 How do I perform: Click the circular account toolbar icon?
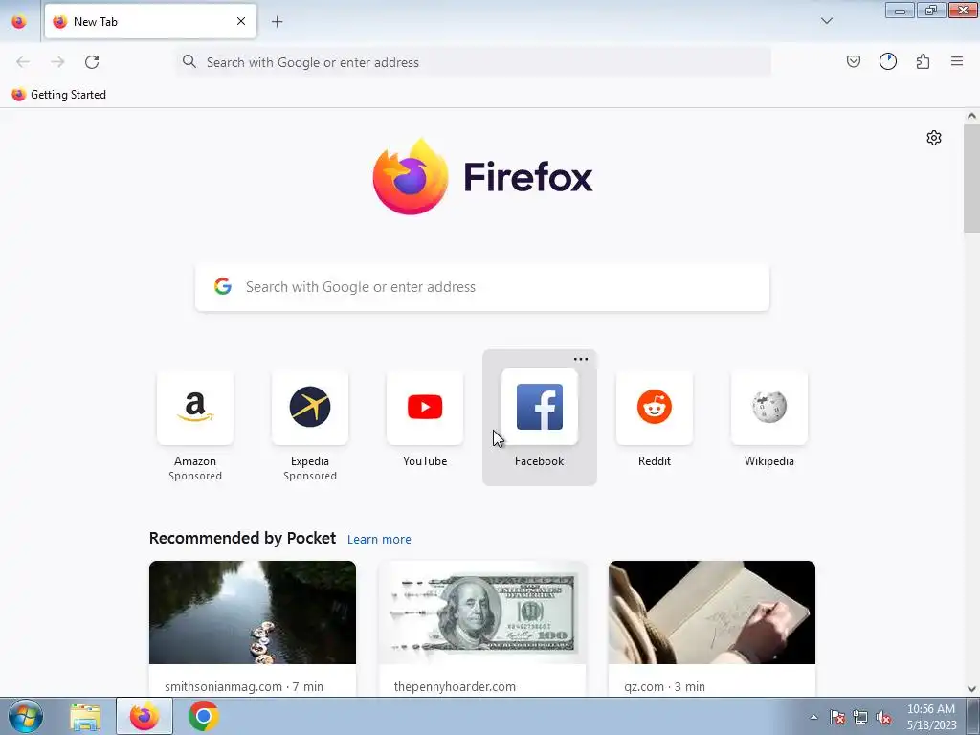coord(887,61)
